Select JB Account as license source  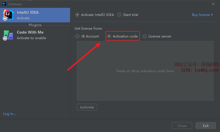click(77, 36)
